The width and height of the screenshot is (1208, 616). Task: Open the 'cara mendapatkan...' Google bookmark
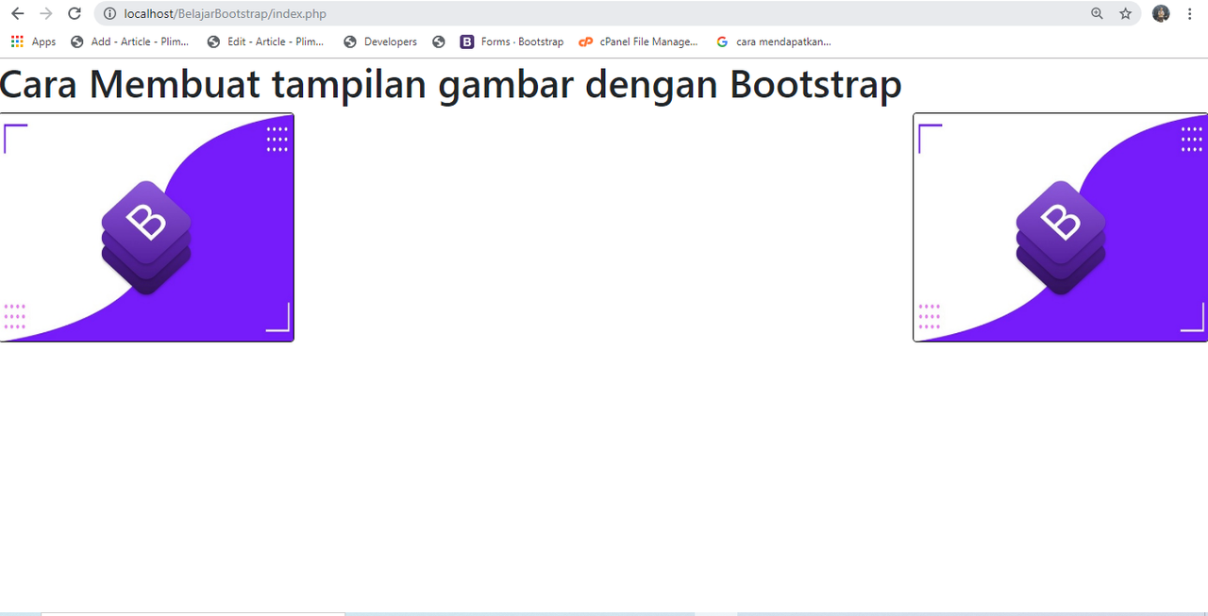(773, 42)
